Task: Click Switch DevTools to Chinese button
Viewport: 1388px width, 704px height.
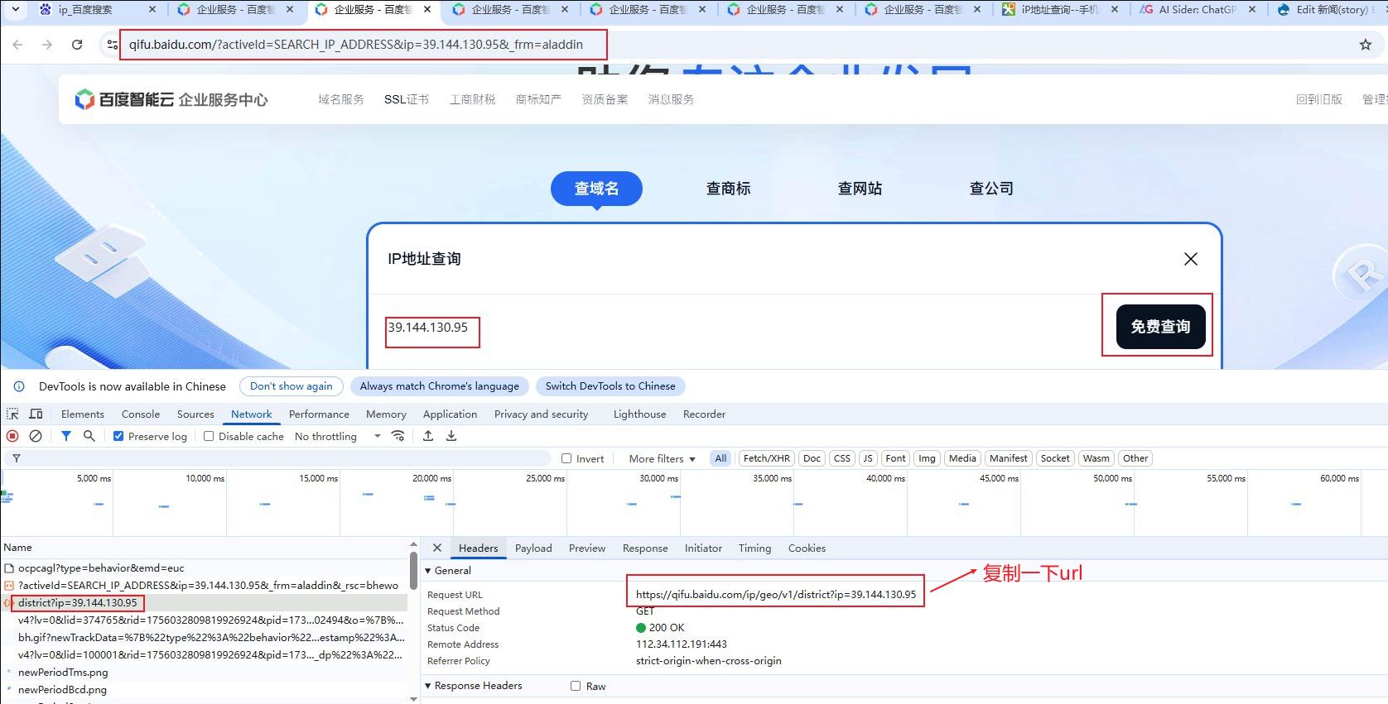Action: [610, 386]
